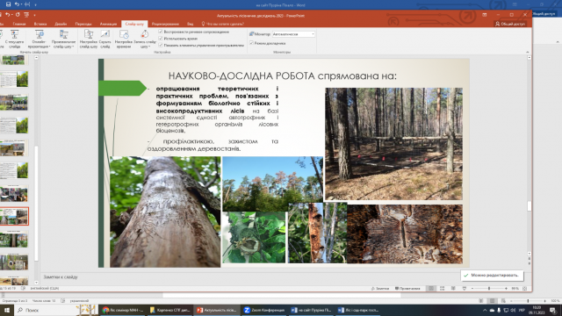Start slideshow from the status bar
This screenshot has width=562, height=316.
pyautogui.click(x=465, y=289)
